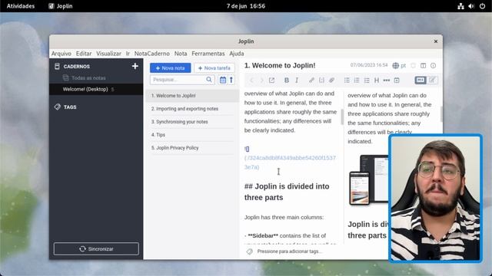The image size is (492, 276).
Task: Open the clock showing 7 de jun 16:56
Action: tap(246, 6)
